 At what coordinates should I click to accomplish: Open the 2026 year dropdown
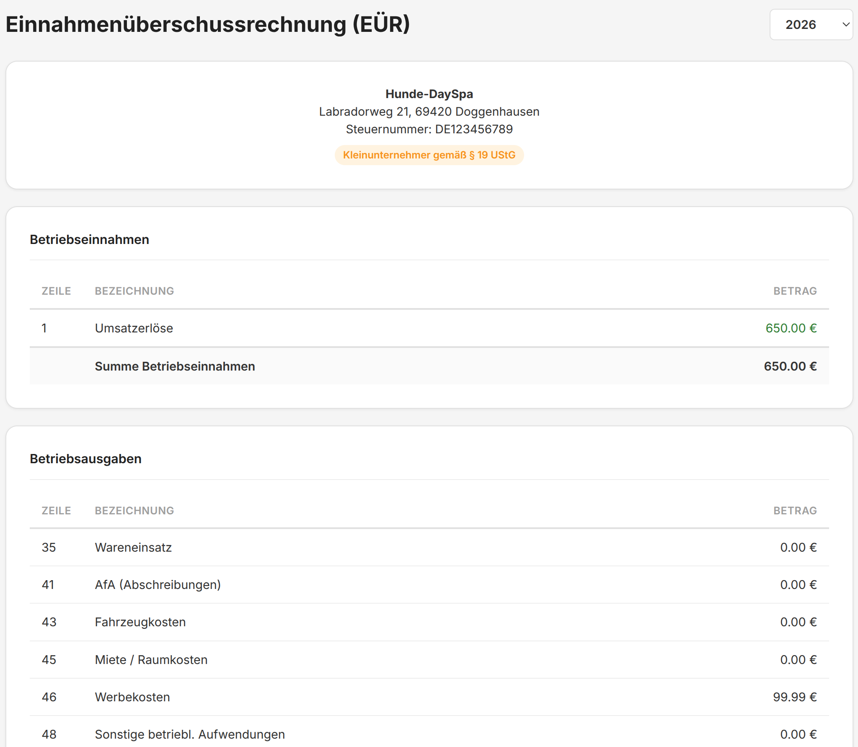pyautogui.click(x=810, y=25)
